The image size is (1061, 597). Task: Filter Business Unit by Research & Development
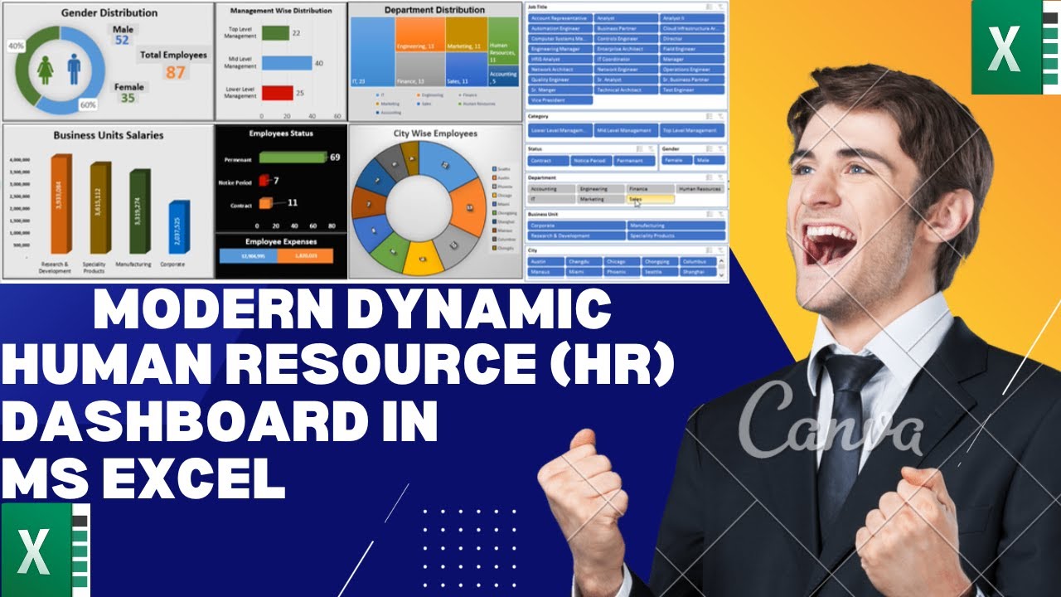pos(577,236)
